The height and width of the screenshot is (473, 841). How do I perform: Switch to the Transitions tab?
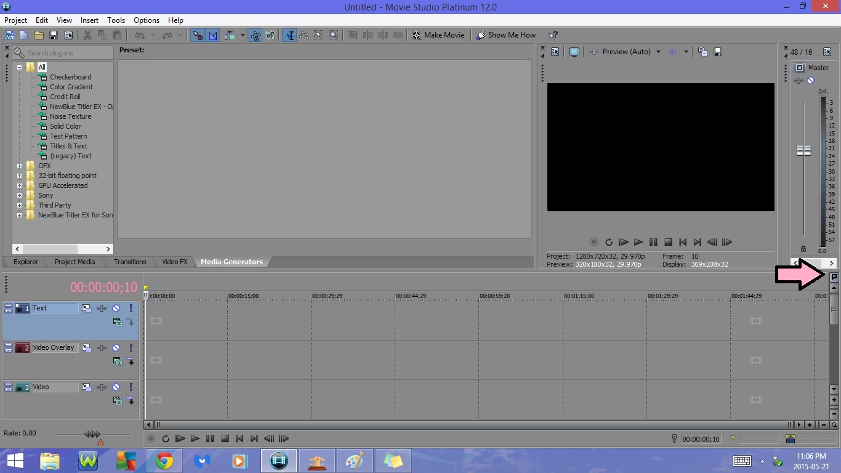(130, 262)
